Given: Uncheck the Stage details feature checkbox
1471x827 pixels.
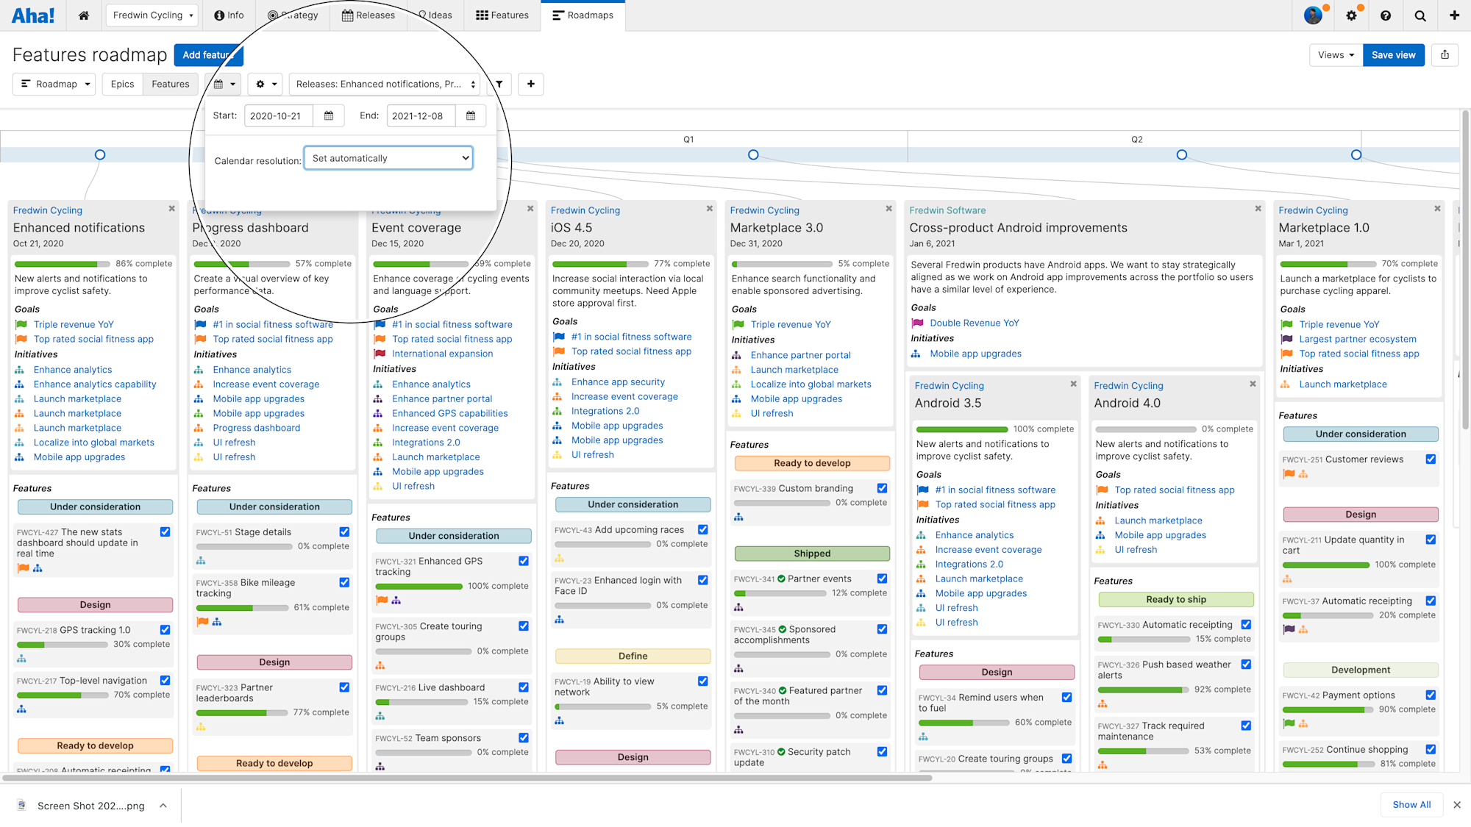Looking at the screenshot, I should click(x=344, y=531).
